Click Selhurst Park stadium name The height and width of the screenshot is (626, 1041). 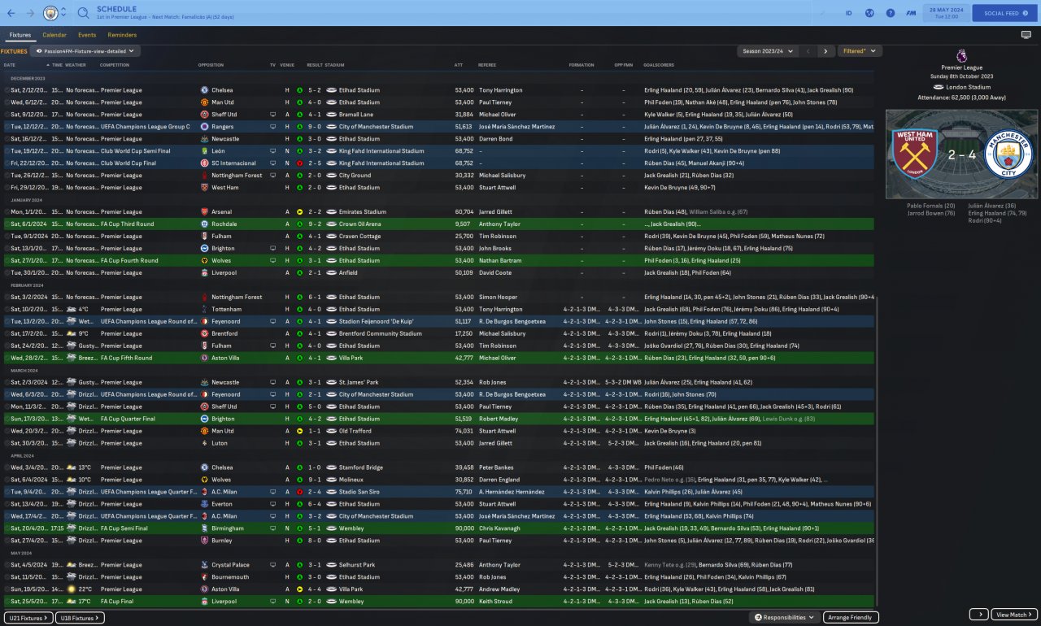coord(358,565)
